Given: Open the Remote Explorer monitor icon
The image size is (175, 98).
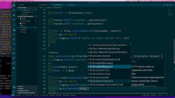Looking at the screenshot, I should point(14,44).
